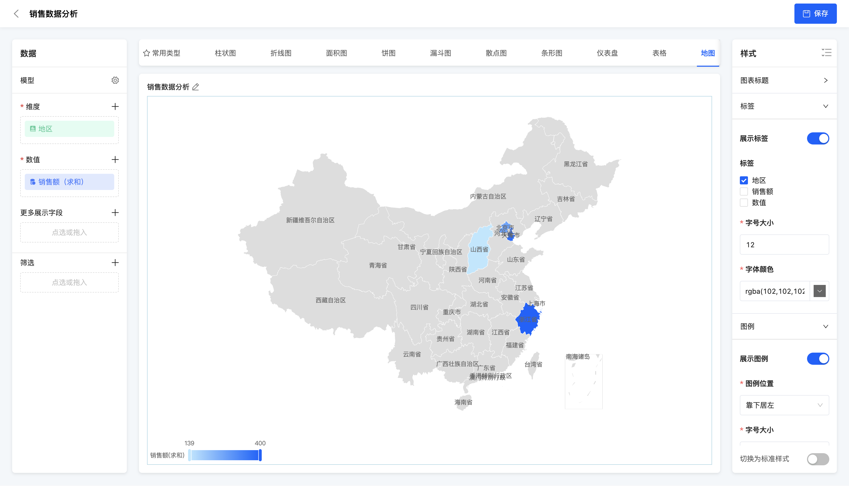Open model settings gear icon
Image resolution: width=849 pixels, height=486 pixels.
click(x=115, y=80)
